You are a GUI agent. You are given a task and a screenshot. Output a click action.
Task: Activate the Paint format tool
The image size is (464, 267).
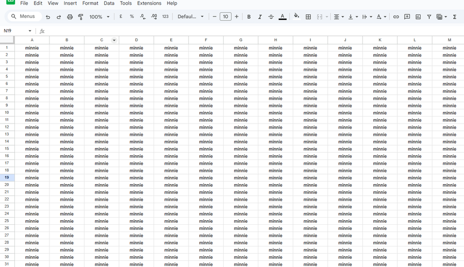click(80, 17)
